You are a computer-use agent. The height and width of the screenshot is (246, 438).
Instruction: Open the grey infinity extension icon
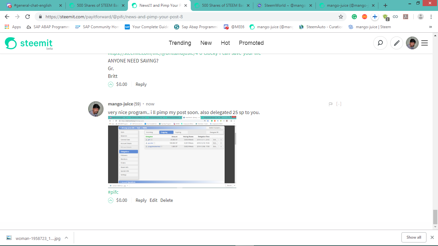coord(395,17)
